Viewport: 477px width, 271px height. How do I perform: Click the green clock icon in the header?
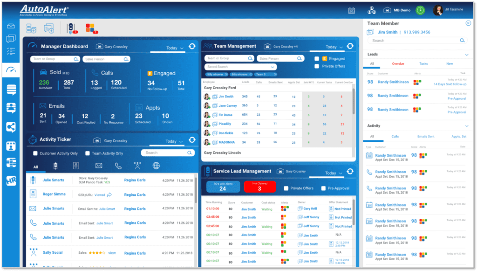pos(420,10)
